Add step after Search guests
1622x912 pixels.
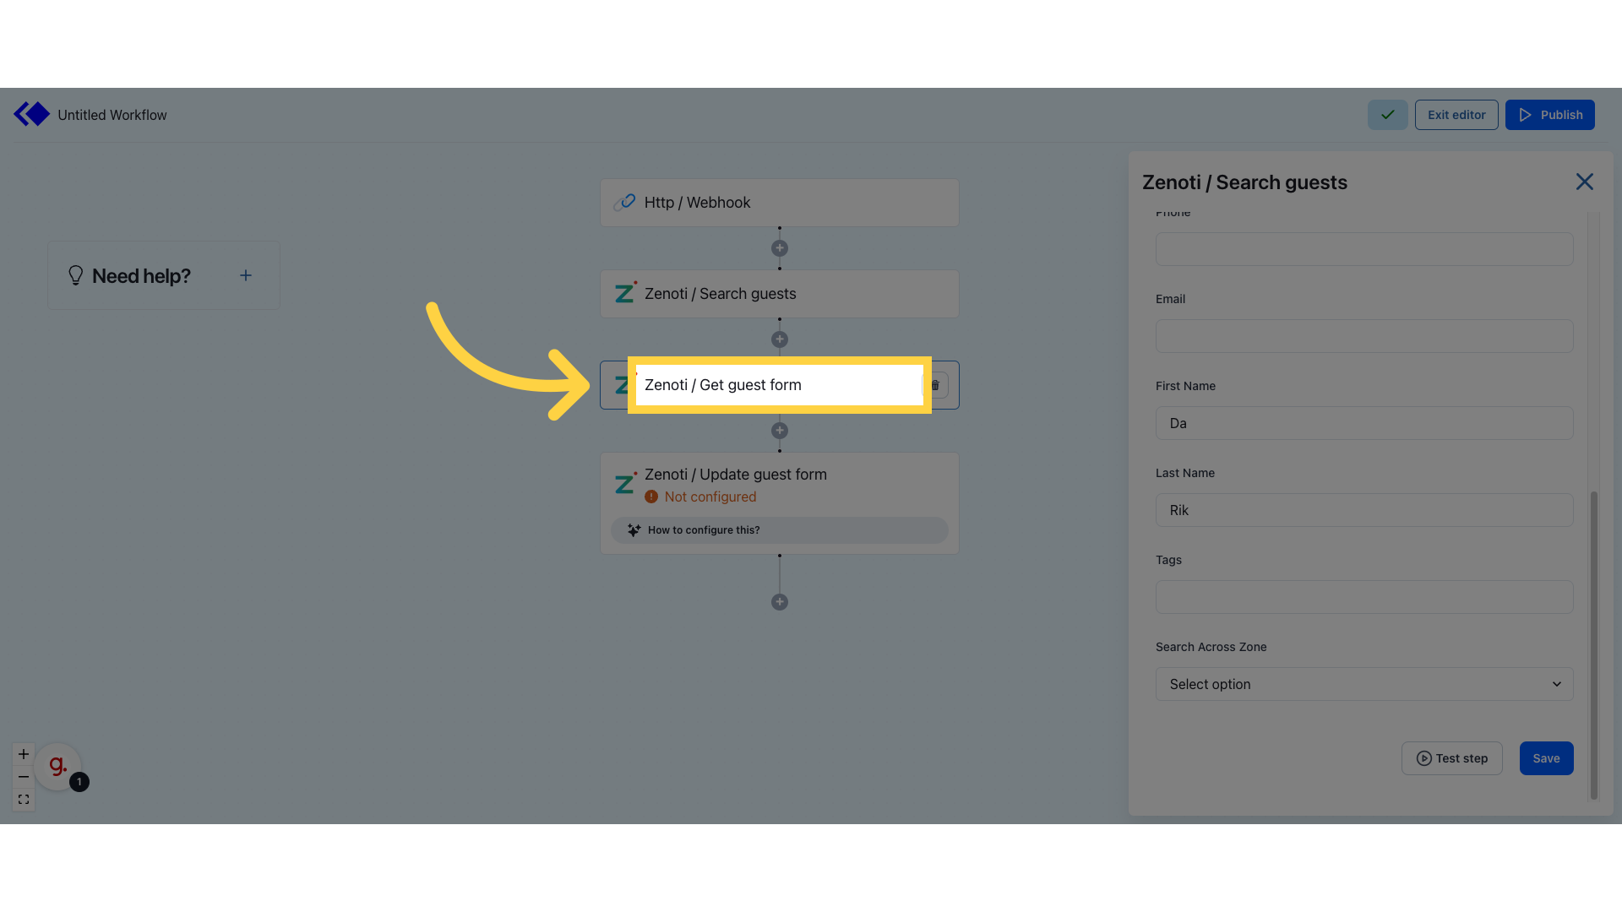pyautogui.click(x=780, y=339)
